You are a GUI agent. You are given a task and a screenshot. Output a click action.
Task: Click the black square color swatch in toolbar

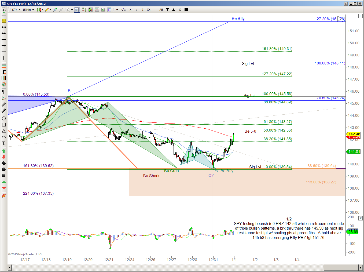tap(186, 10)
